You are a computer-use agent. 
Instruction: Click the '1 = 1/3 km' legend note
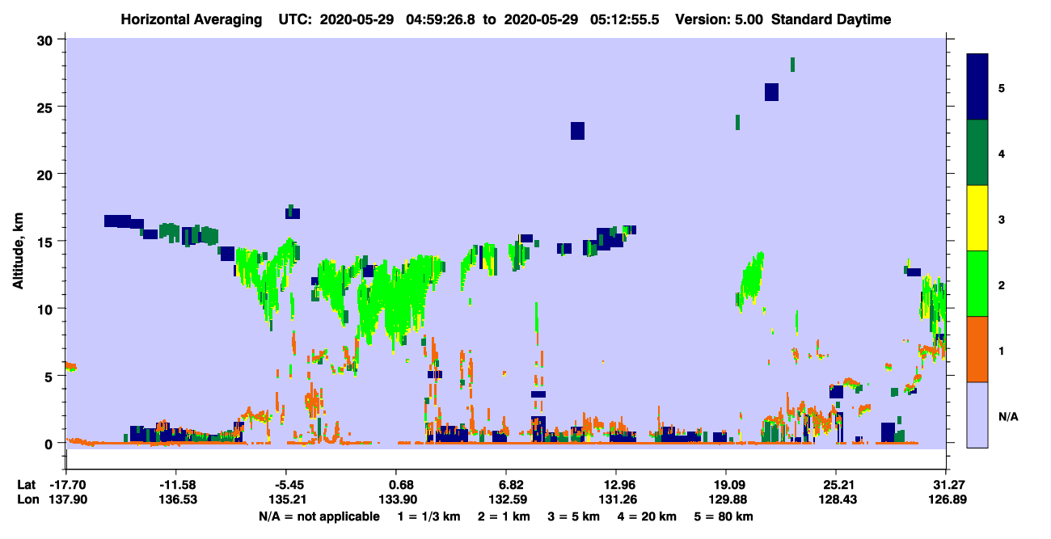[x=429, y=516]
